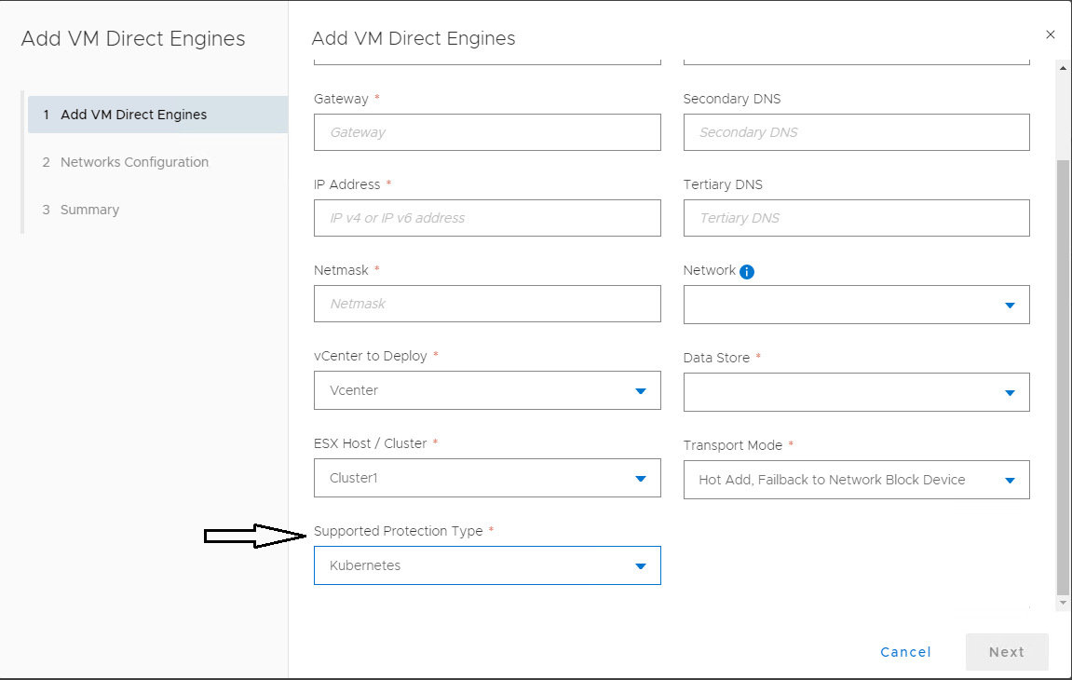1072x680 pixels.
Task: Select the Secondary DNS field
Action: pyautogui.click(x=856, y=132)
